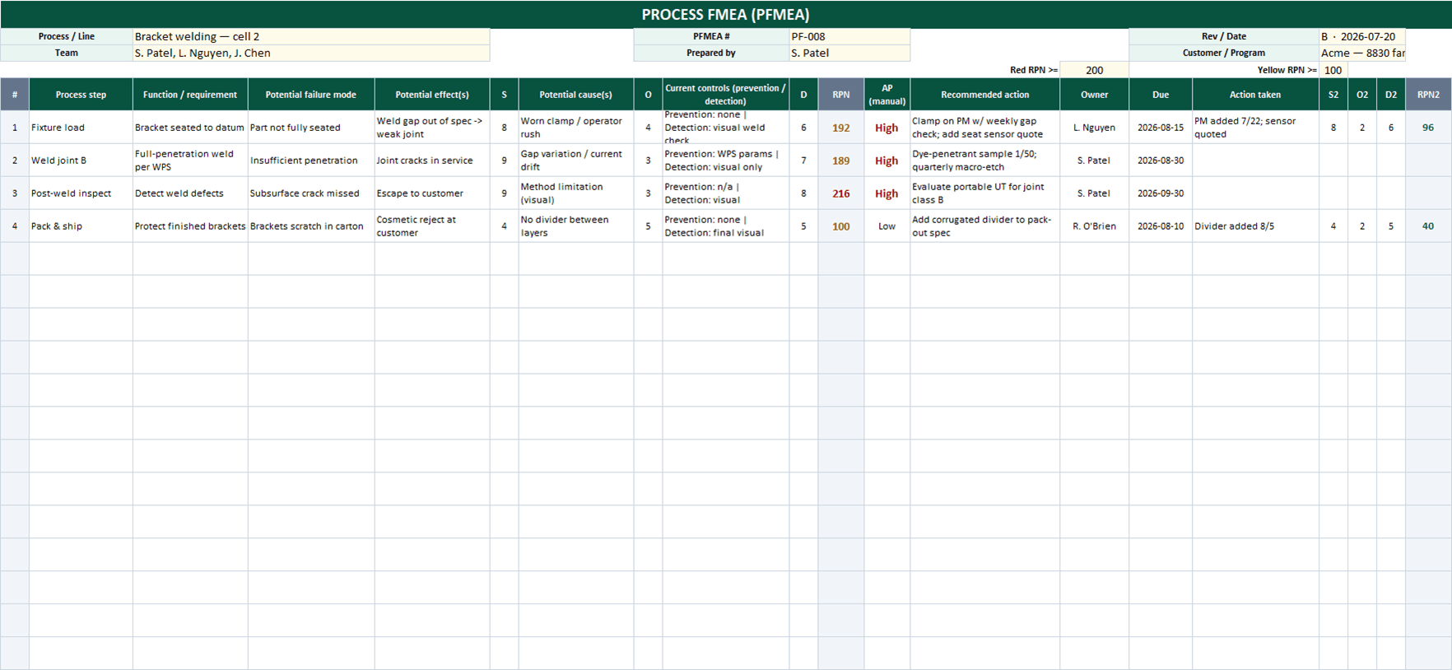Screen dimensions: 1452x670
Task: Select the Customer / Program value starting 'Acme — 8830'
Action: [x=1362, y=53]
